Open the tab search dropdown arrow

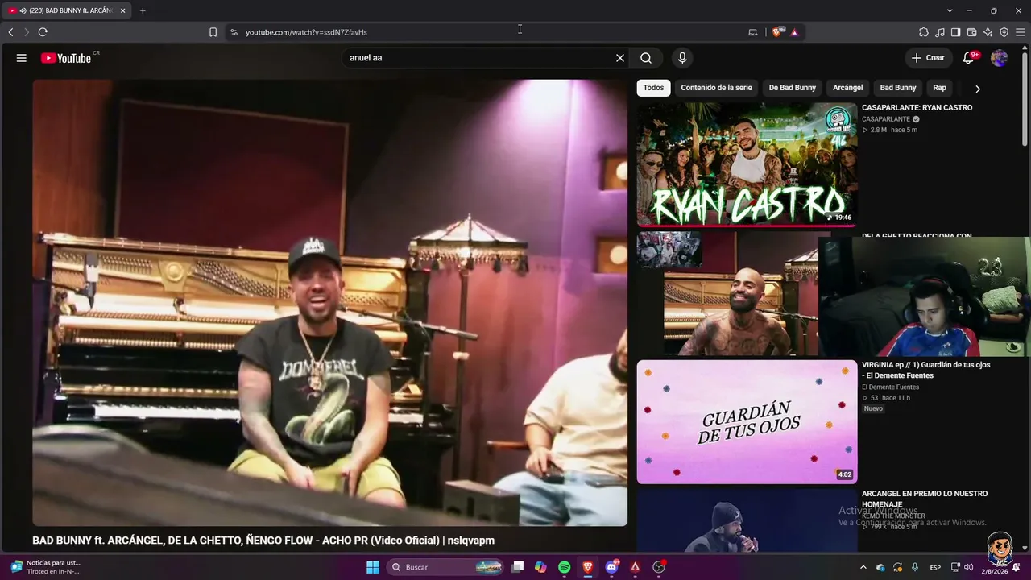950,10
